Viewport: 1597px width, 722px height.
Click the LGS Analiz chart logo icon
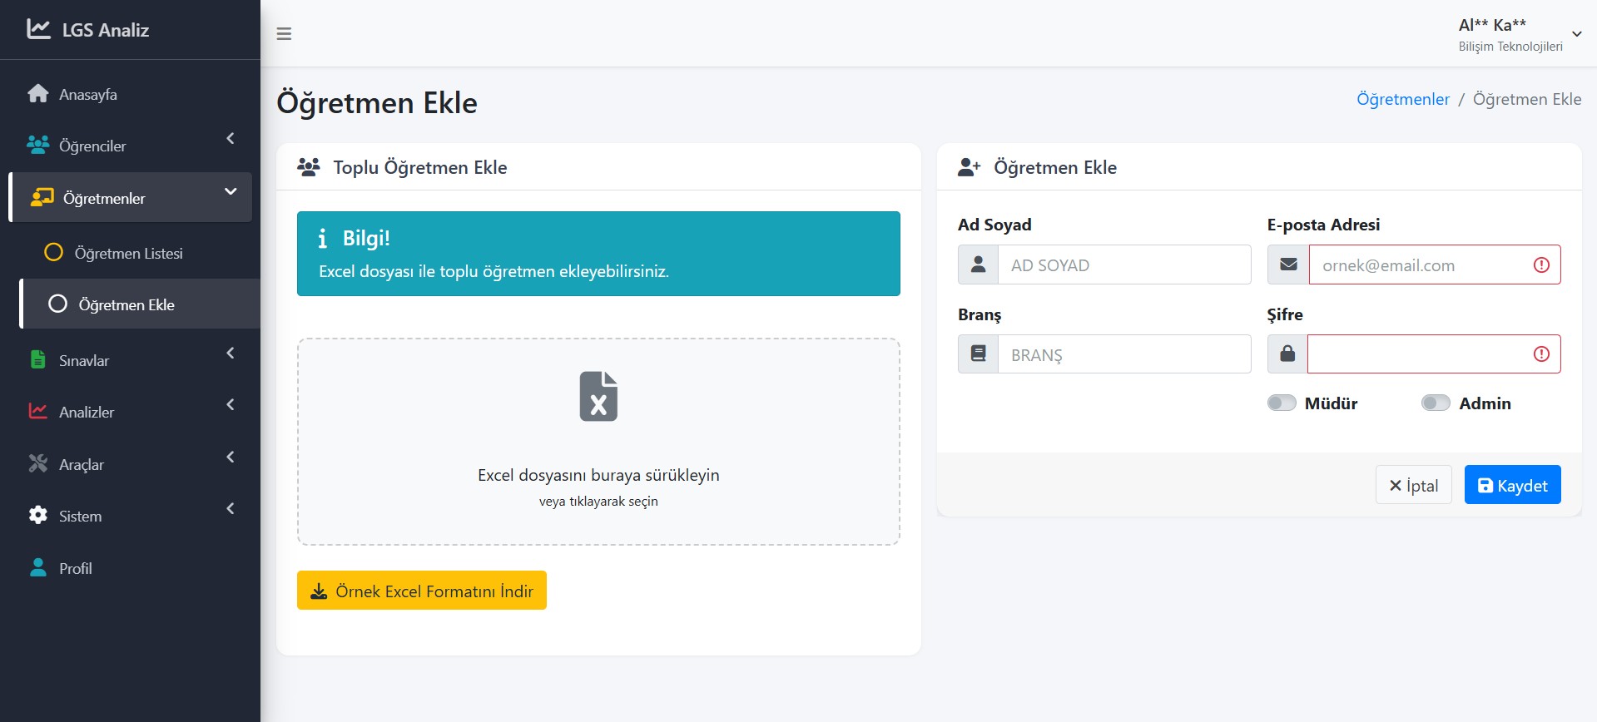pos(38,29)
